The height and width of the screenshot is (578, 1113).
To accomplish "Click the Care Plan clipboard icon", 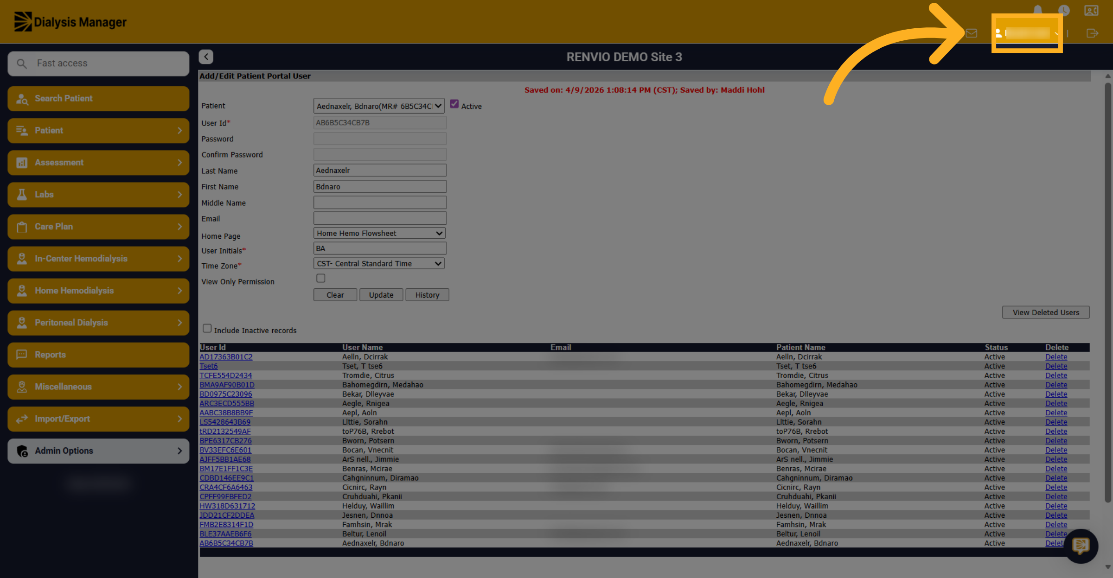I will point(22,227).
